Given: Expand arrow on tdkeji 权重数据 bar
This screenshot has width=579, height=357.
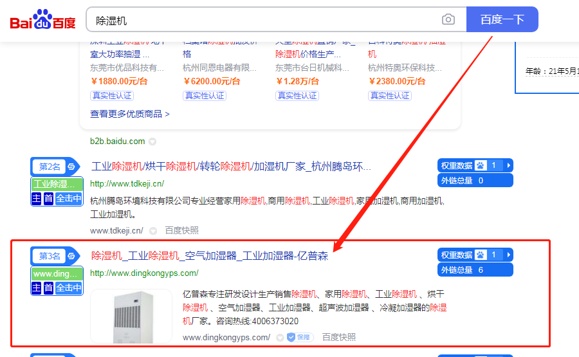Looking at the screenshot, I should point(508,165).
